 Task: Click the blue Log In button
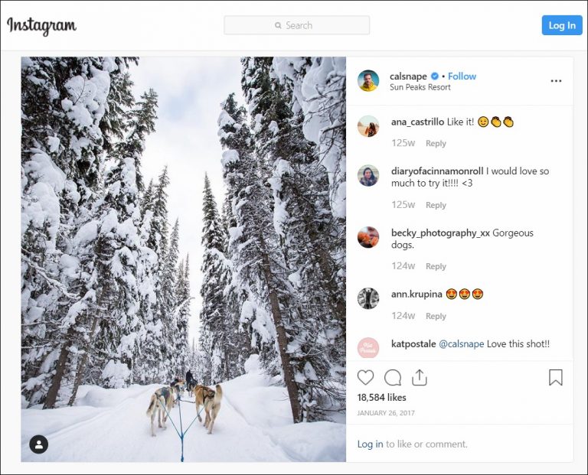point(561,25)
